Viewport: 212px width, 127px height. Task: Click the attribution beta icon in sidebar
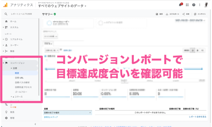pos(6,105)
